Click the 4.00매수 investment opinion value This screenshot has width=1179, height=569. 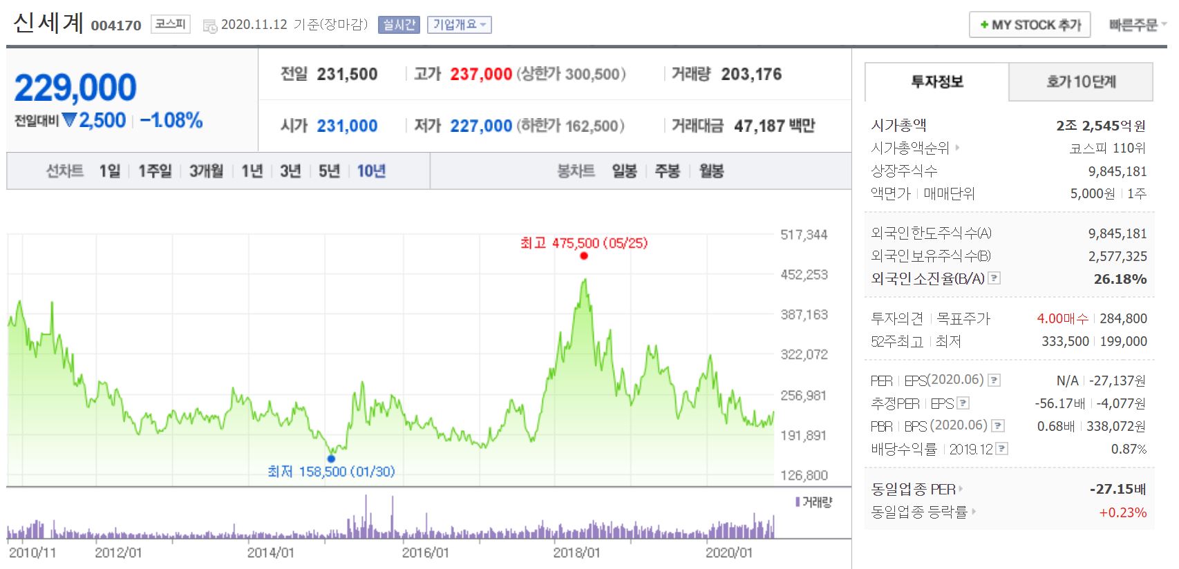click(1062, 319)
